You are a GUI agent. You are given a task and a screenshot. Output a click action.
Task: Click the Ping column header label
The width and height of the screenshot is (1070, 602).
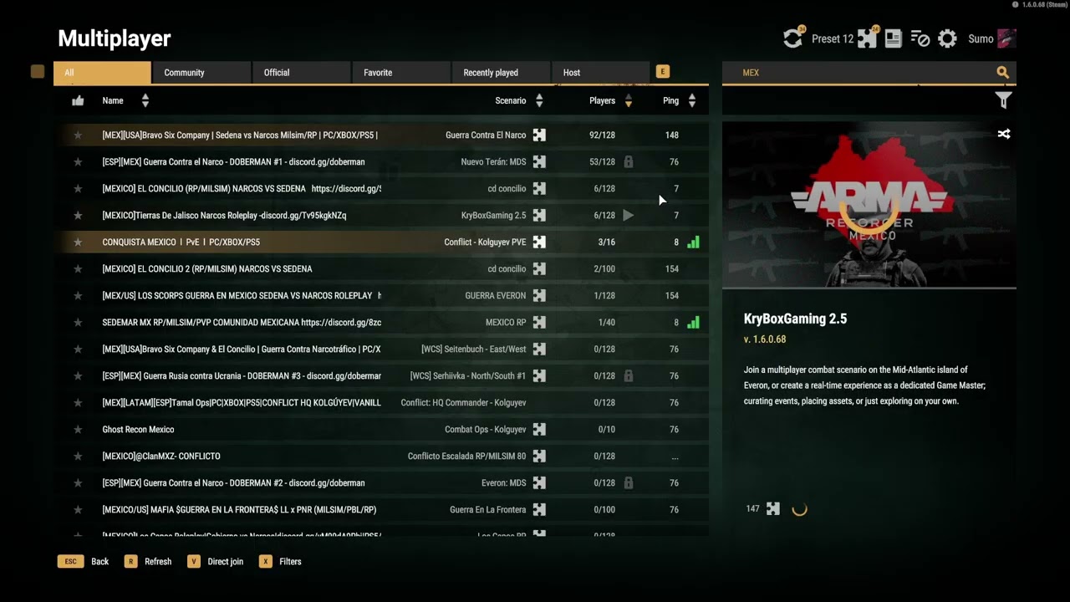pyautogui.click(x=670, y=100)
